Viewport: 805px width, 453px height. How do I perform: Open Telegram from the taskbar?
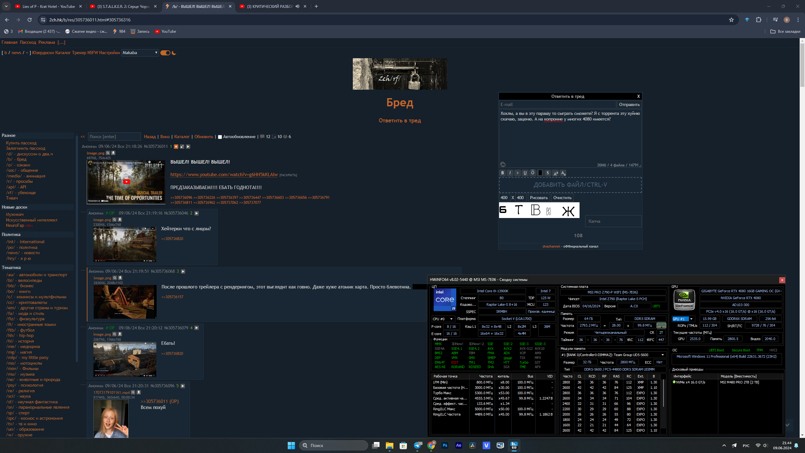[x=417, y=445]
